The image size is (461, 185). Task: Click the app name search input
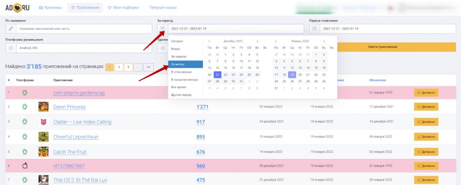84,29
